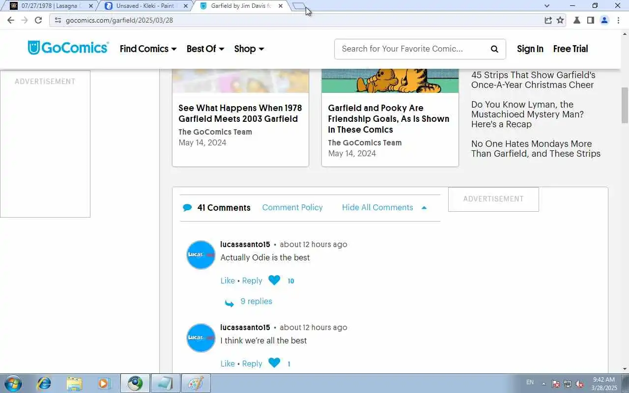629x393 pixels.
Task: Open Chrome's three-dot menu
Action: pyautogui.click(x=618, y=20)
